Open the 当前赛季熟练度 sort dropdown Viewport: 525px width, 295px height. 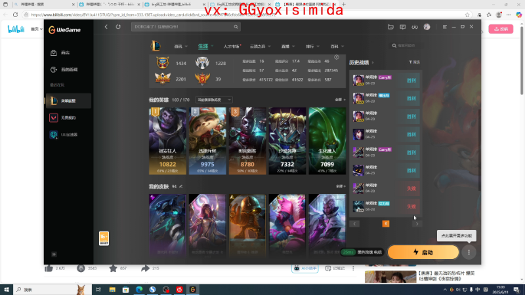point(214,100)
